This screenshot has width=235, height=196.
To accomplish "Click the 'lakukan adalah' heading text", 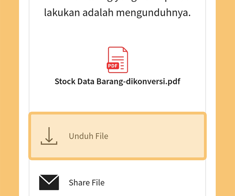I will click(x=79, y=12).
